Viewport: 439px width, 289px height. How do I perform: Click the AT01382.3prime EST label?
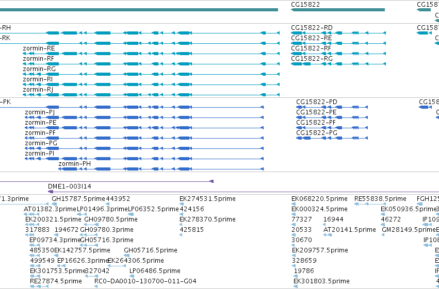(50, 209)
